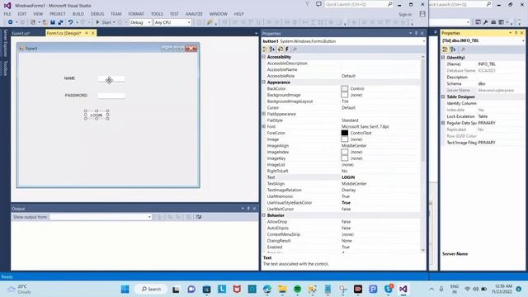Show button1 Events lightning bolt
The width and height of the screenshot is (528, 297).
point(287,49)
